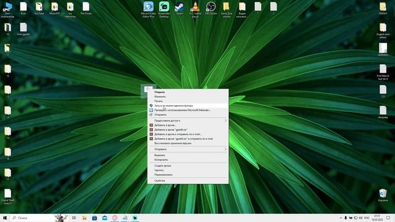This screenshot has height=222, width=395.
Task: Select the Recycle Bin (Корзина) icon
Action: 383,195
